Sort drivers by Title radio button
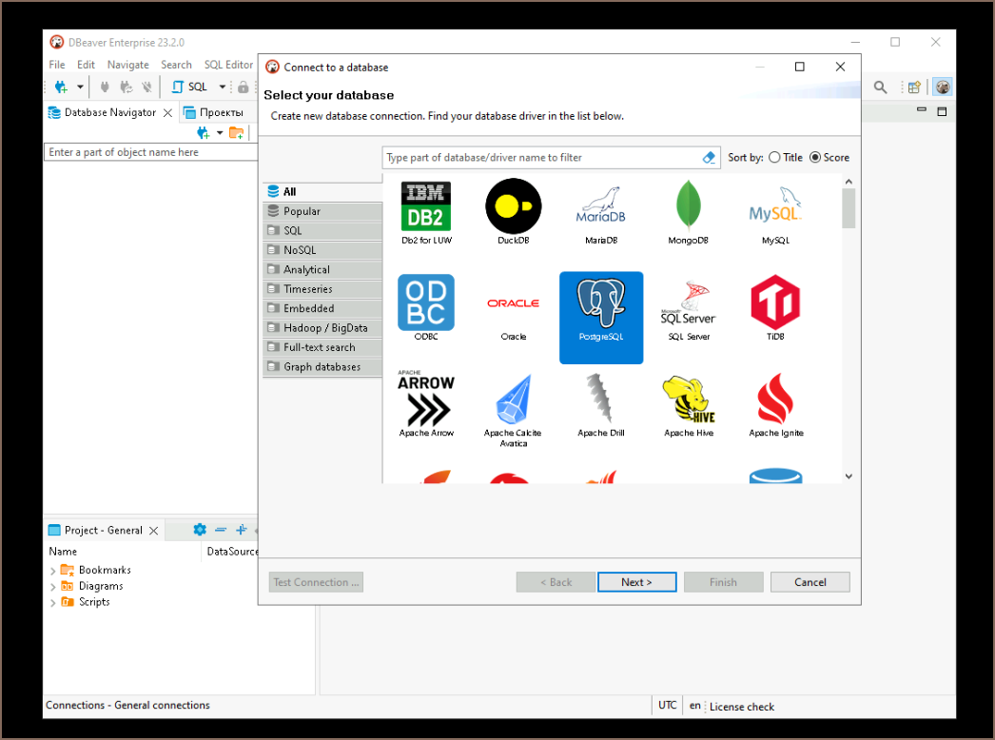Screen dimensions: 995x740 (x=775, y=158)
